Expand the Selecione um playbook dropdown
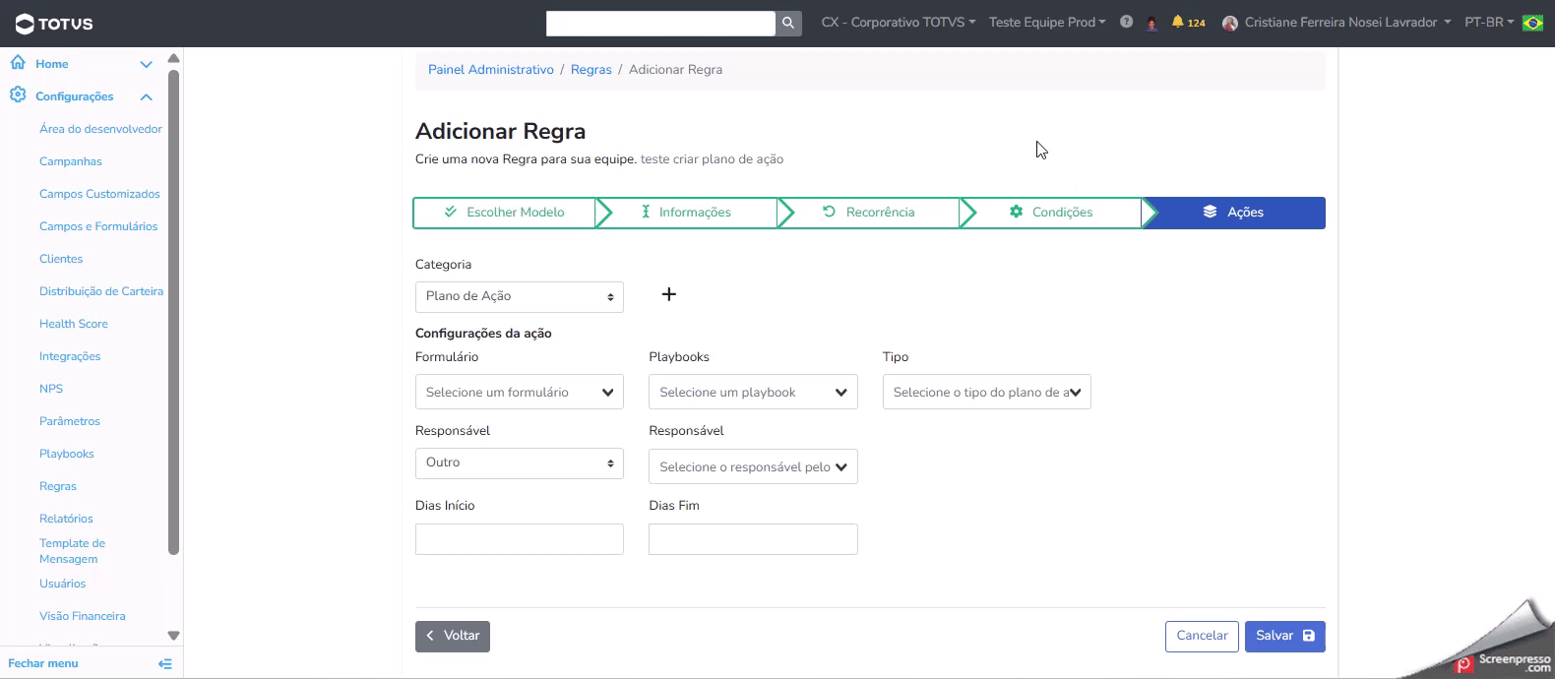1555x679 pixels. click(752, 393)
